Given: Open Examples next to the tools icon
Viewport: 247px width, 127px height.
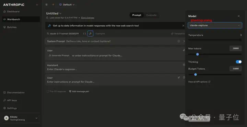Looking at the screenshot, I should point(100,34).
